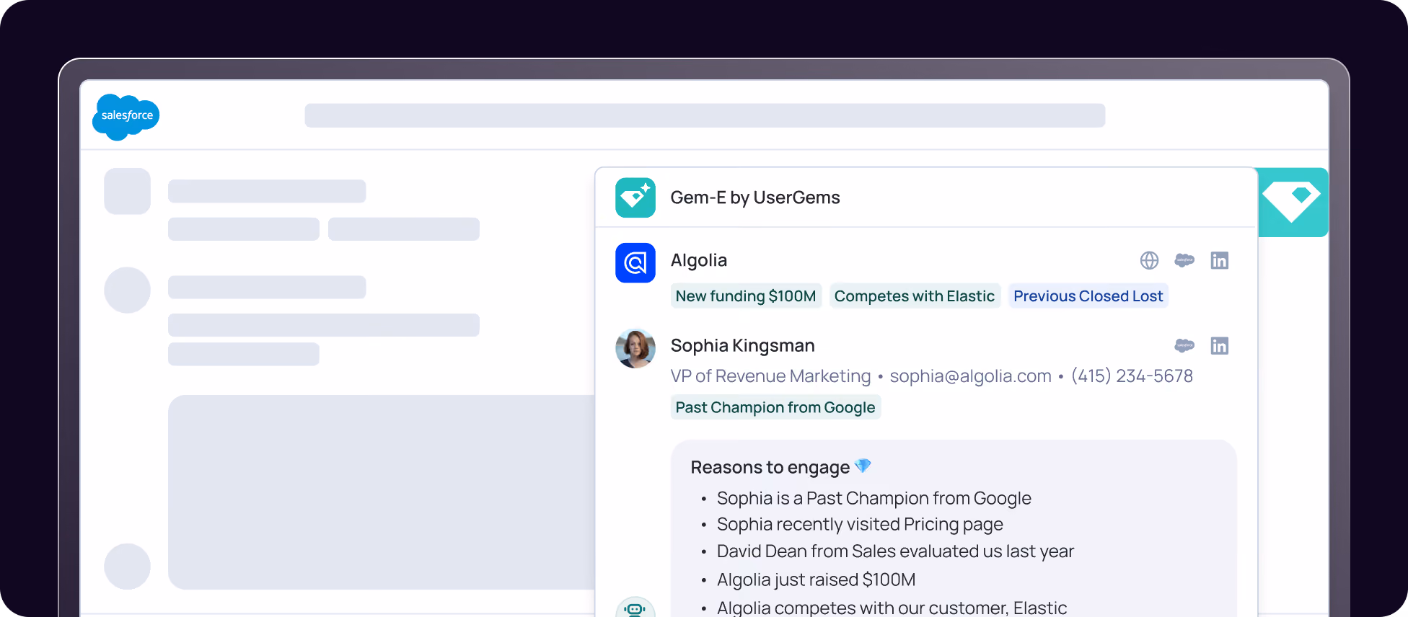Click reason Sophia recently visited Pricing page
Viewport: 1408px width, 617px height.
pyautogui.click(x=860, y=524)
